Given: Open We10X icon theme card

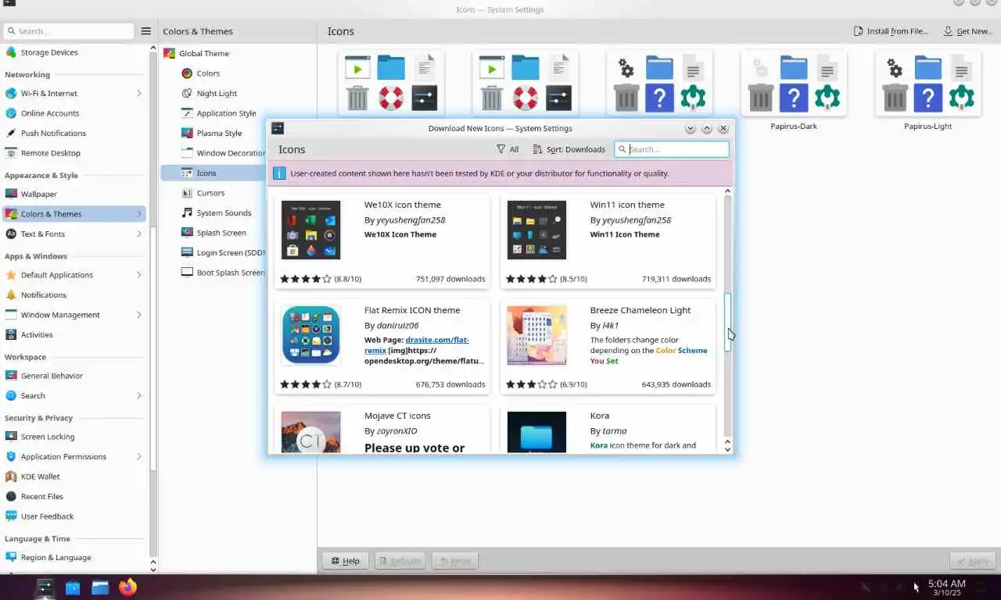Looking at the screenshot, I should (x=382, y=241).
